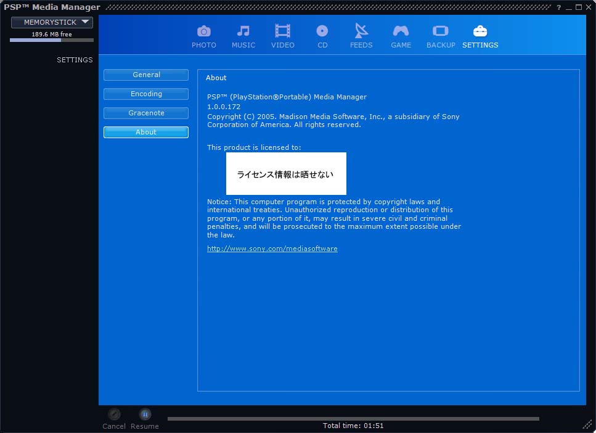Open the FEEDS satellite dish section
596x433 pixels.
361,36
